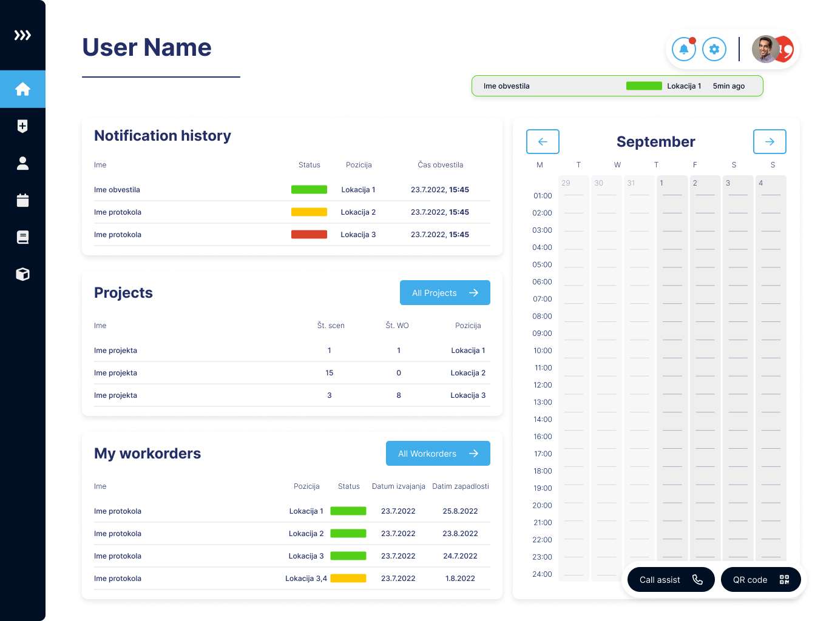Open the Lokacija 3,4 workorder row
The width and height of the screenshot is (829, 621).
pos(291,579)
